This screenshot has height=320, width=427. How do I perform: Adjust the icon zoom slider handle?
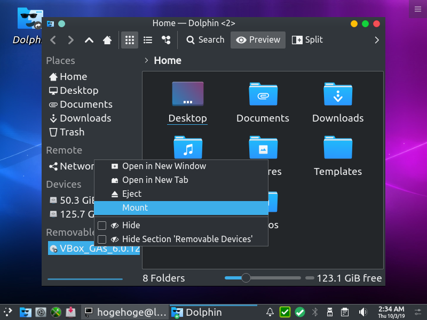(246, 278)
